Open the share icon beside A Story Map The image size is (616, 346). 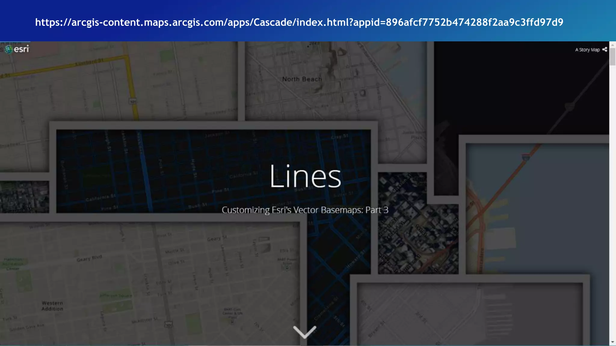(x=605, y=50)
